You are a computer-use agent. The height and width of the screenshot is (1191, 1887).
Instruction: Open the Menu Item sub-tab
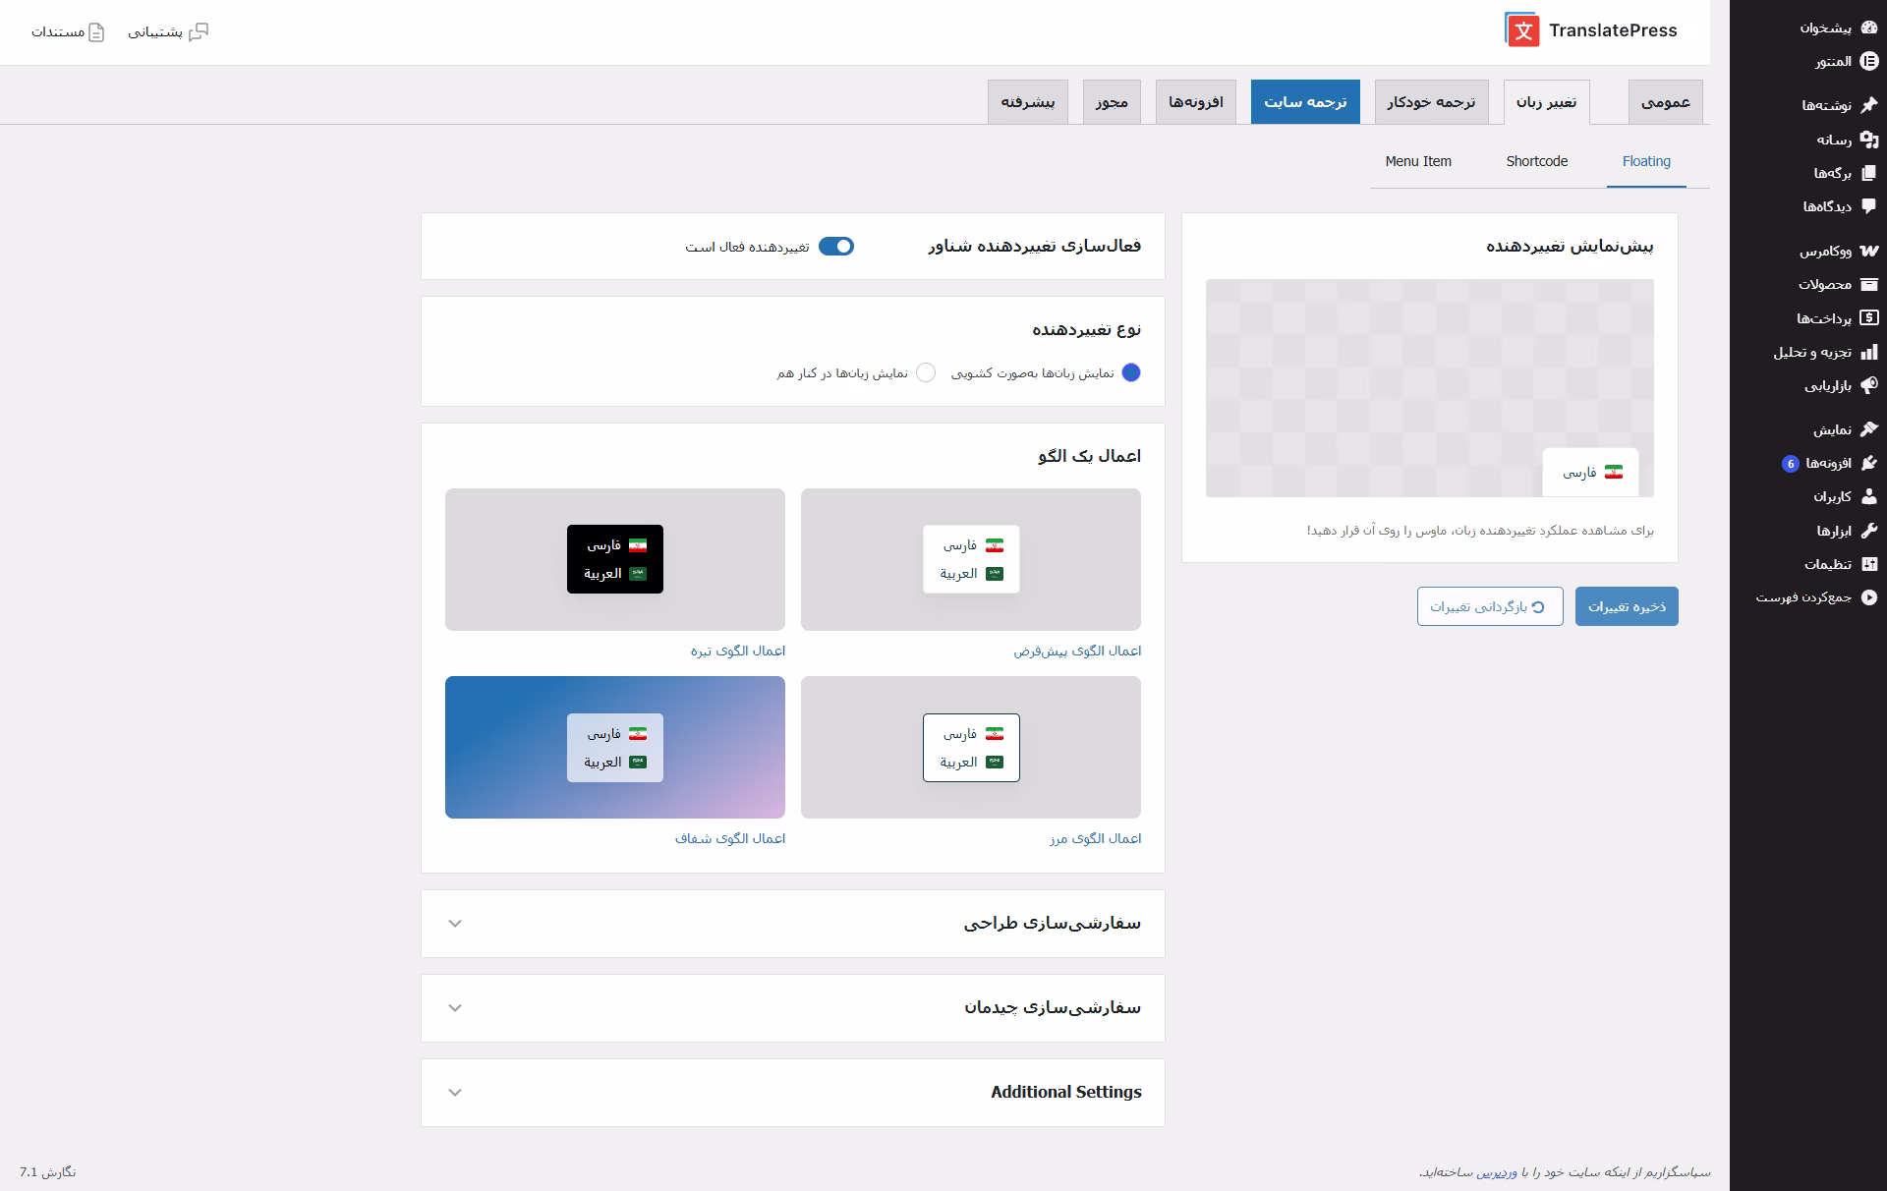(x=1418, y=161)
